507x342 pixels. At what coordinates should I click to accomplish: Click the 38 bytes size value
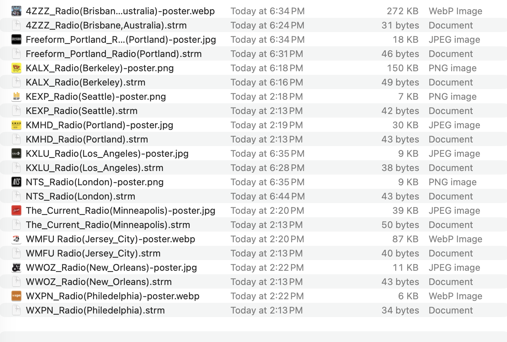pos(400,168)
